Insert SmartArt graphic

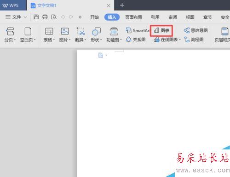(138, 30)
